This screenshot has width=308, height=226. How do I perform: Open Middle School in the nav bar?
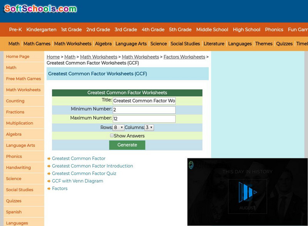(x=212, y=30)
